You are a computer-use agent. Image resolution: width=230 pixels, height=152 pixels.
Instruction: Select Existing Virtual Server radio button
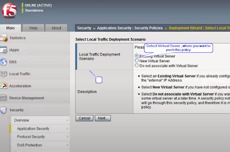pyautogui.click(x=137, y=56)
